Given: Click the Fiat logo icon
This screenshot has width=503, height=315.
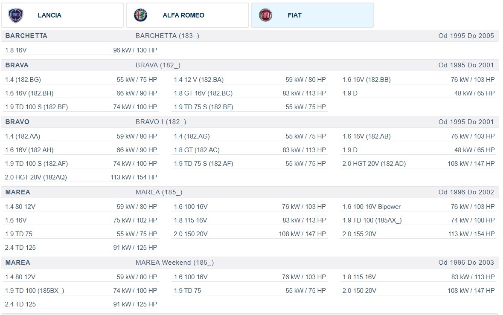Looking at the screenshot, I should click(265, 15).
